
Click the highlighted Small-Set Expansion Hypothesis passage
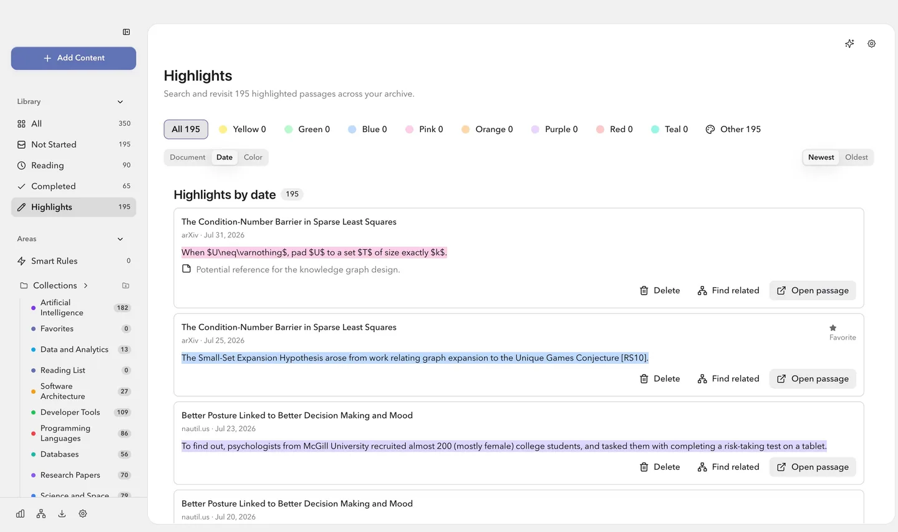click(x=415, y=358)
